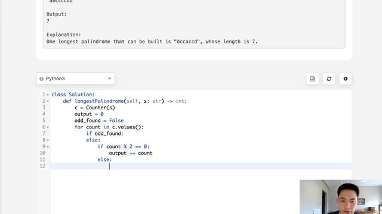Place cursor on line 12 in editor
Screen dimensions: 382x214
click(201, 166)
